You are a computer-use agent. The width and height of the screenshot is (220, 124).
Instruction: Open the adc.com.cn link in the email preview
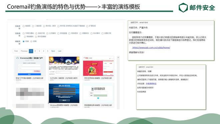click(x=151, y=48)
